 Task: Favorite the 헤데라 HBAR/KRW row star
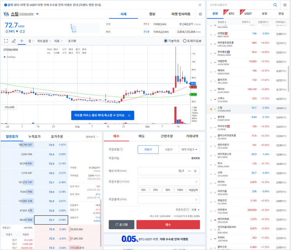click(211, 72)
